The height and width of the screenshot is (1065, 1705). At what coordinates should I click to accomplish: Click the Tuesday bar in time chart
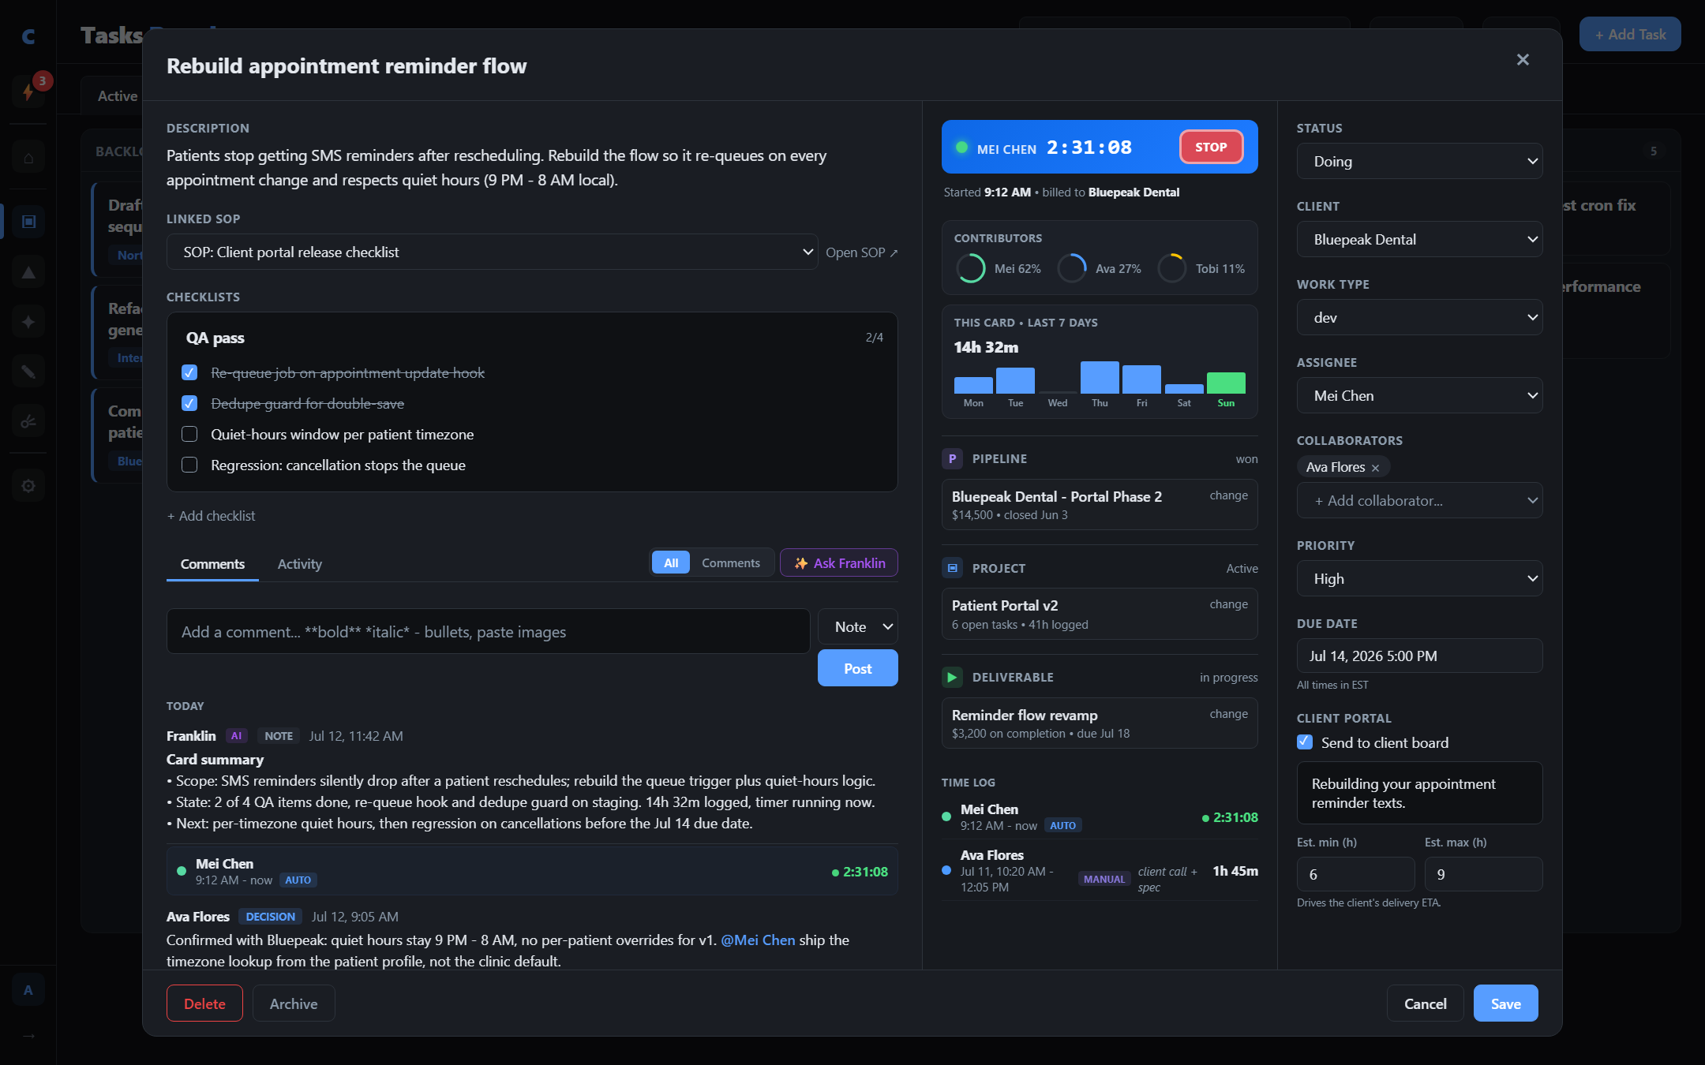(x=1015, y=380)
